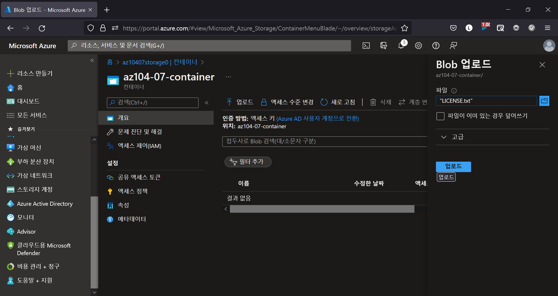Viewport: 558px width, 296px height.
Task: Reload the browser page
Action: (x=42, y=28)
